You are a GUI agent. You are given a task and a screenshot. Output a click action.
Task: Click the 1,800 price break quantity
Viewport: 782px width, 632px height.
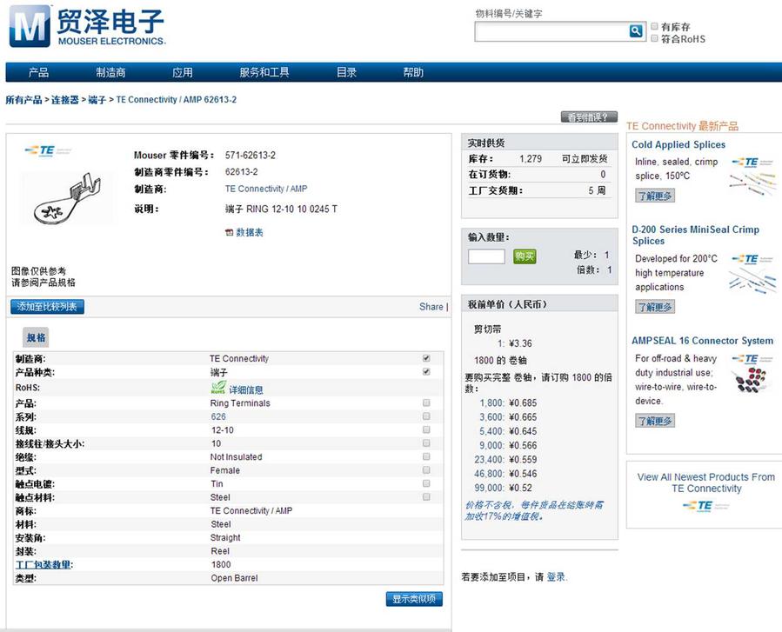click(x=491, y=402)
